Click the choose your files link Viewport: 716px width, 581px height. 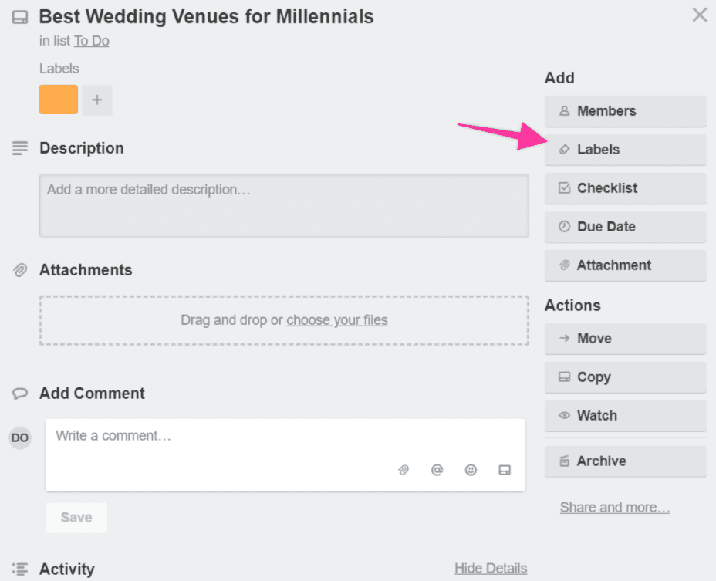pyautogui.click(x=337, y=320)
